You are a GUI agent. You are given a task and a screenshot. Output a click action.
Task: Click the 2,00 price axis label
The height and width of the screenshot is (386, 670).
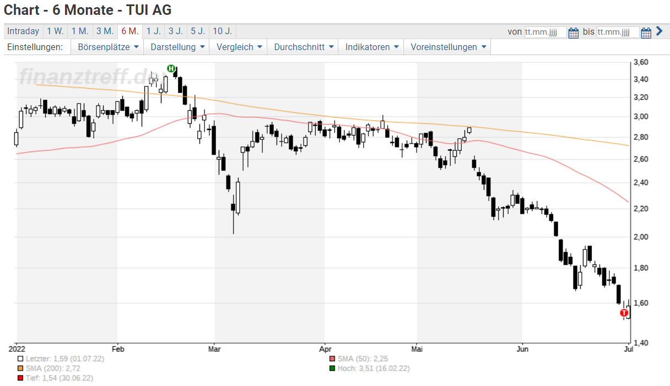coord(640,237)
